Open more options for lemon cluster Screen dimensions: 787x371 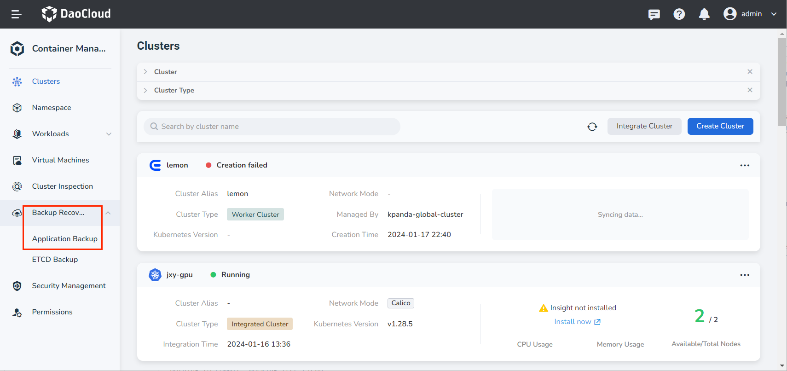tap(744, 165)
